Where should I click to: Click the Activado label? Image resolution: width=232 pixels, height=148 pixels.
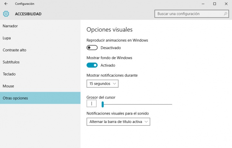108,65
